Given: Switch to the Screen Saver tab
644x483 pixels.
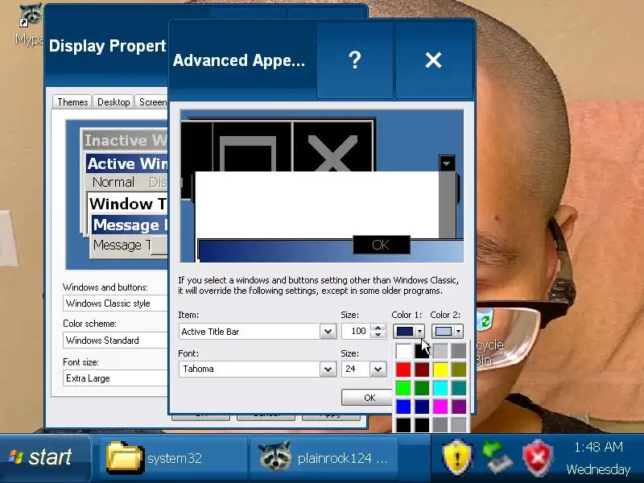Looking at the screenshot, I should 151,102.
